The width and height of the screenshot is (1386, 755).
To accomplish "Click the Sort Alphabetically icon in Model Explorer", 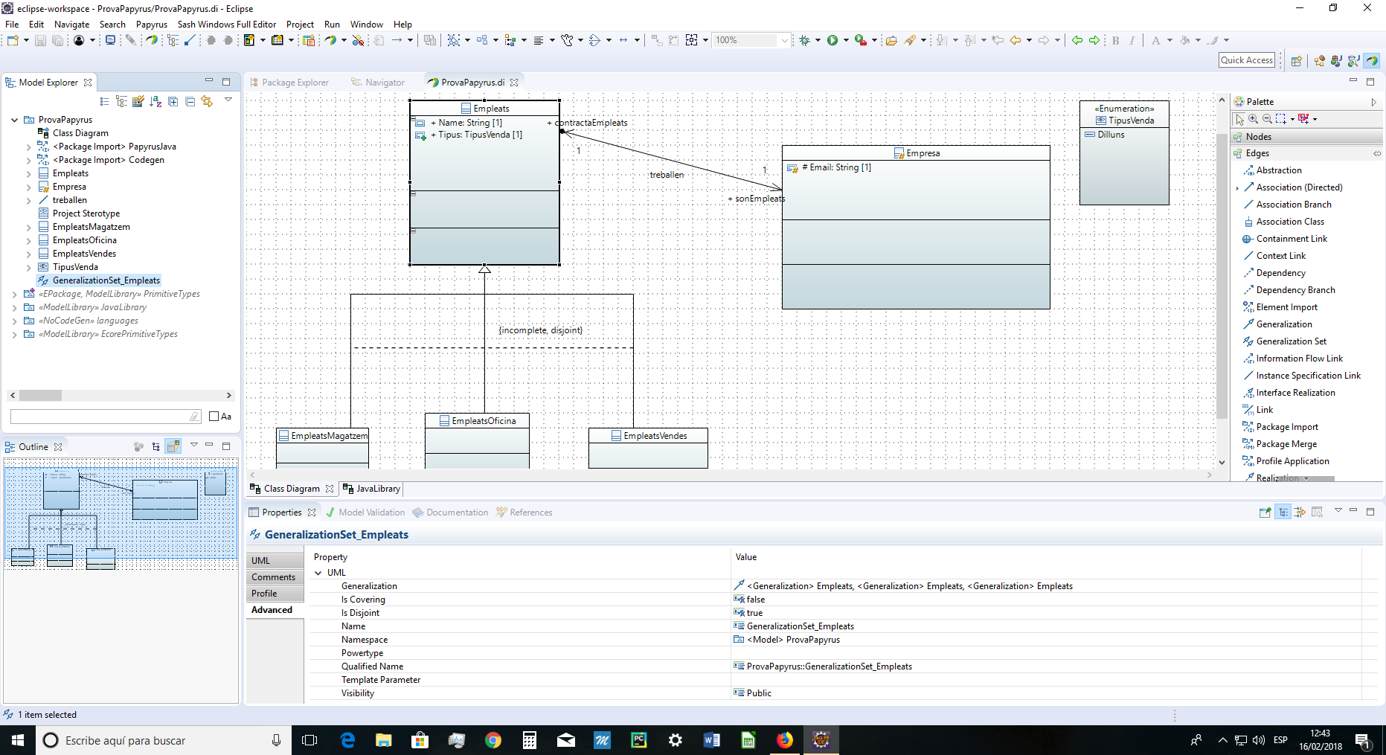I will [155, 101].
